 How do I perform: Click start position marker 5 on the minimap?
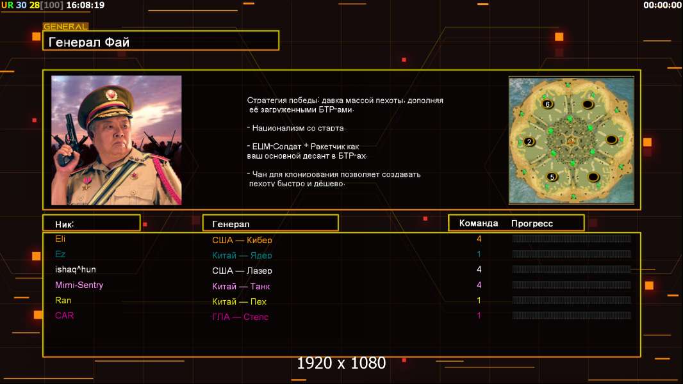[x=552, y=177]
